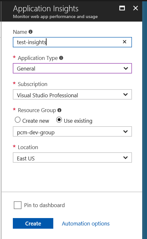Clear the Name field with the X icon
Image resolution: width=147 pixels, height=239 pixels.
click(125, 42)
